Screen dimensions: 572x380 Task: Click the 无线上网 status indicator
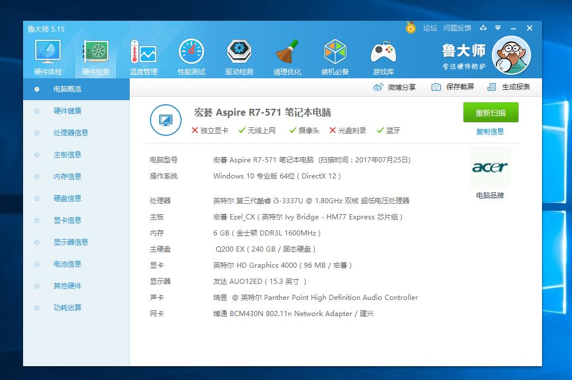coord(257,131)
